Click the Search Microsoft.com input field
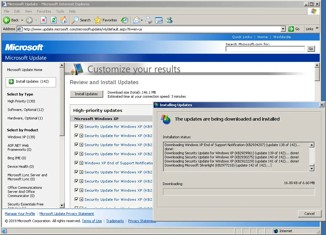Screen dimensions: 326x235 [x=265, y=49]
